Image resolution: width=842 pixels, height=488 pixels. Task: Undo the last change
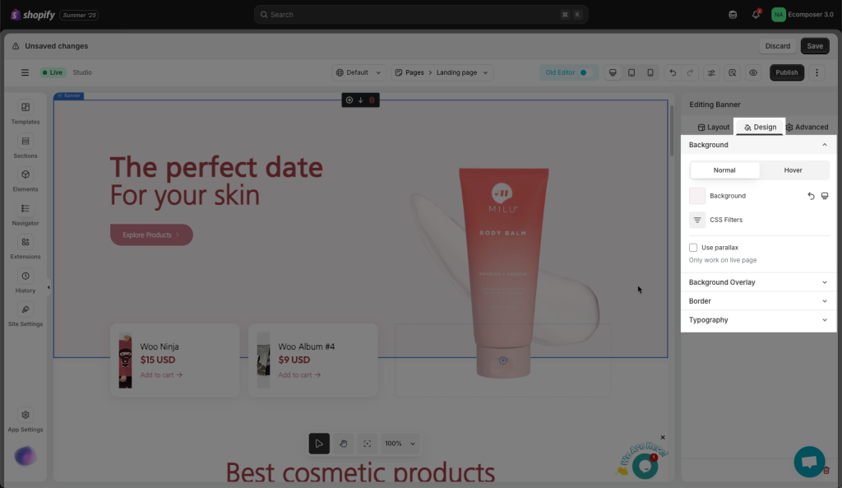[673, 72]
